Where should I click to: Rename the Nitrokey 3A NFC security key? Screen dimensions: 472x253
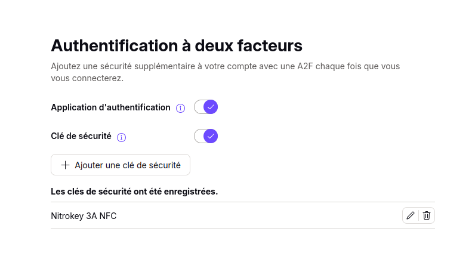(x=411, y=215)
